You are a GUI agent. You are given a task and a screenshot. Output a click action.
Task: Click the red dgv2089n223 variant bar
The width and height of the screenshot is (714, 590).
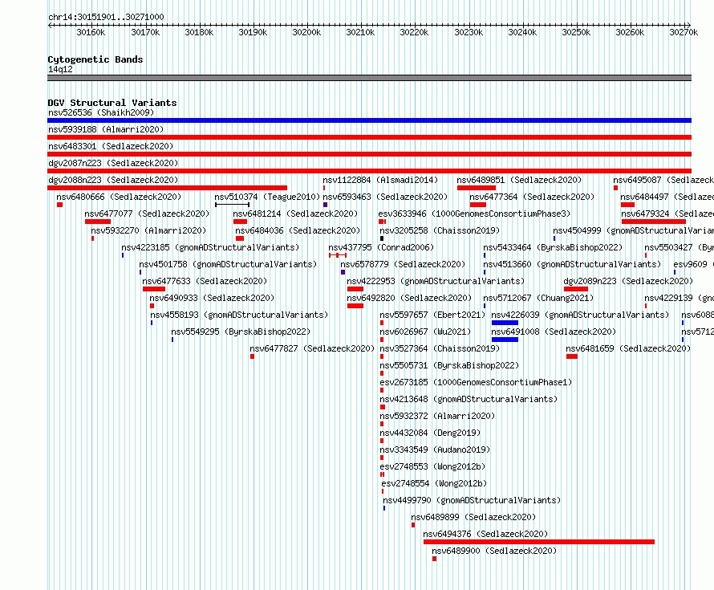point(576,289)
